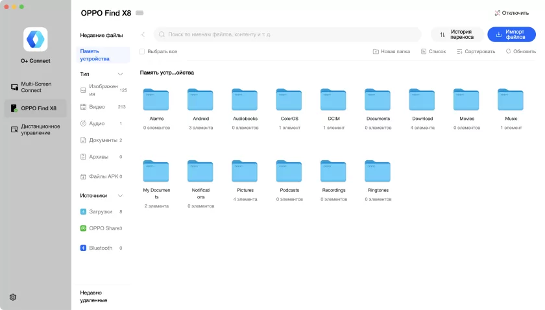Open the Pictures folder
Image resolution: width=545 pixels, height=310 pixels.
tap(245, 171)
